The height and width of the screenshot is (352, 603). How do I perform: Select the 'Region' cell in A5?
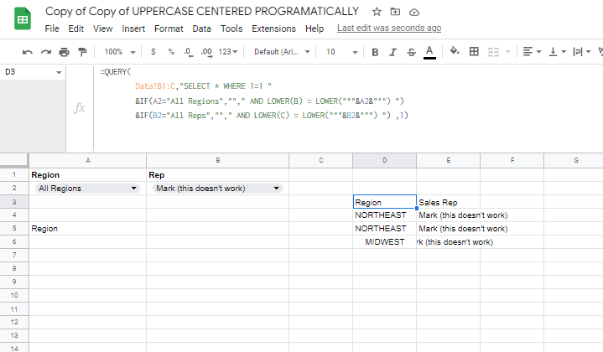click(88, 228)
